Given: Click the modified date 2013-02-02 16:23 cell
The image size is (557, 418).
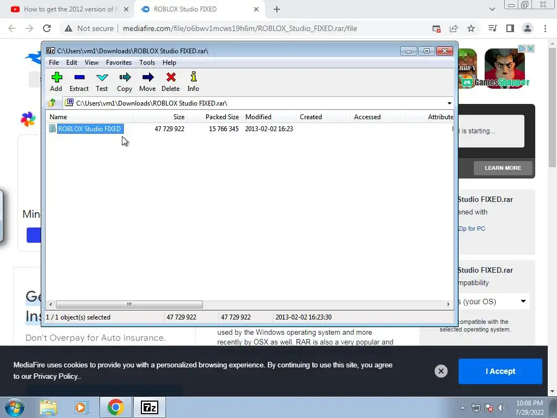Looking at the screenshot, I should [269, 128].
